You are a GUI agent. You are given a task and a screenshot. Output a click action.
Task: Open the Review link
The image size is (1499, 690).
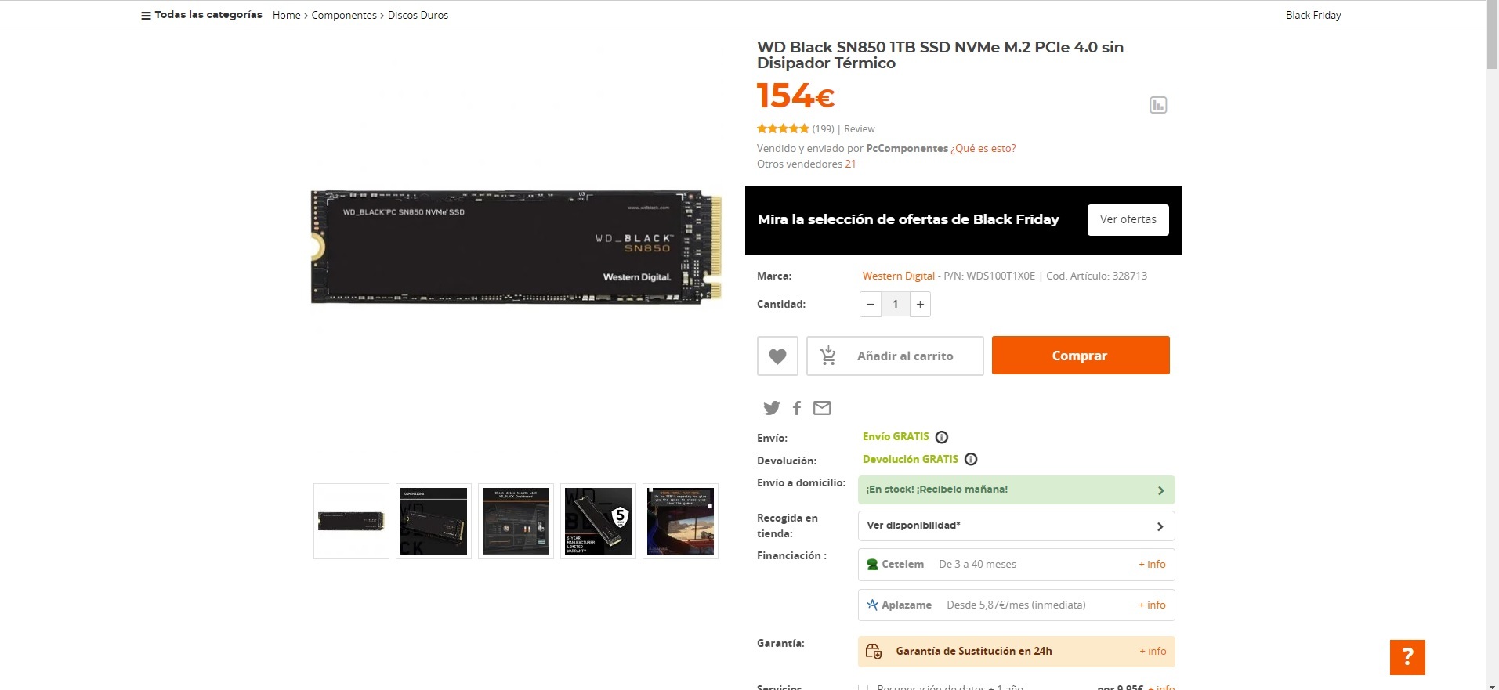[860, 128]
